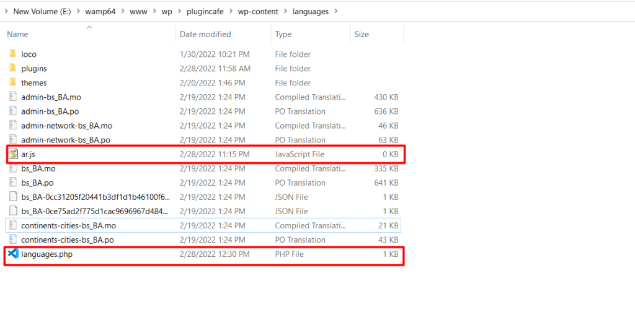Click the 641 KB size value
Image resolution: width=635 pixels, height=333 pixels.
point(386,183)
